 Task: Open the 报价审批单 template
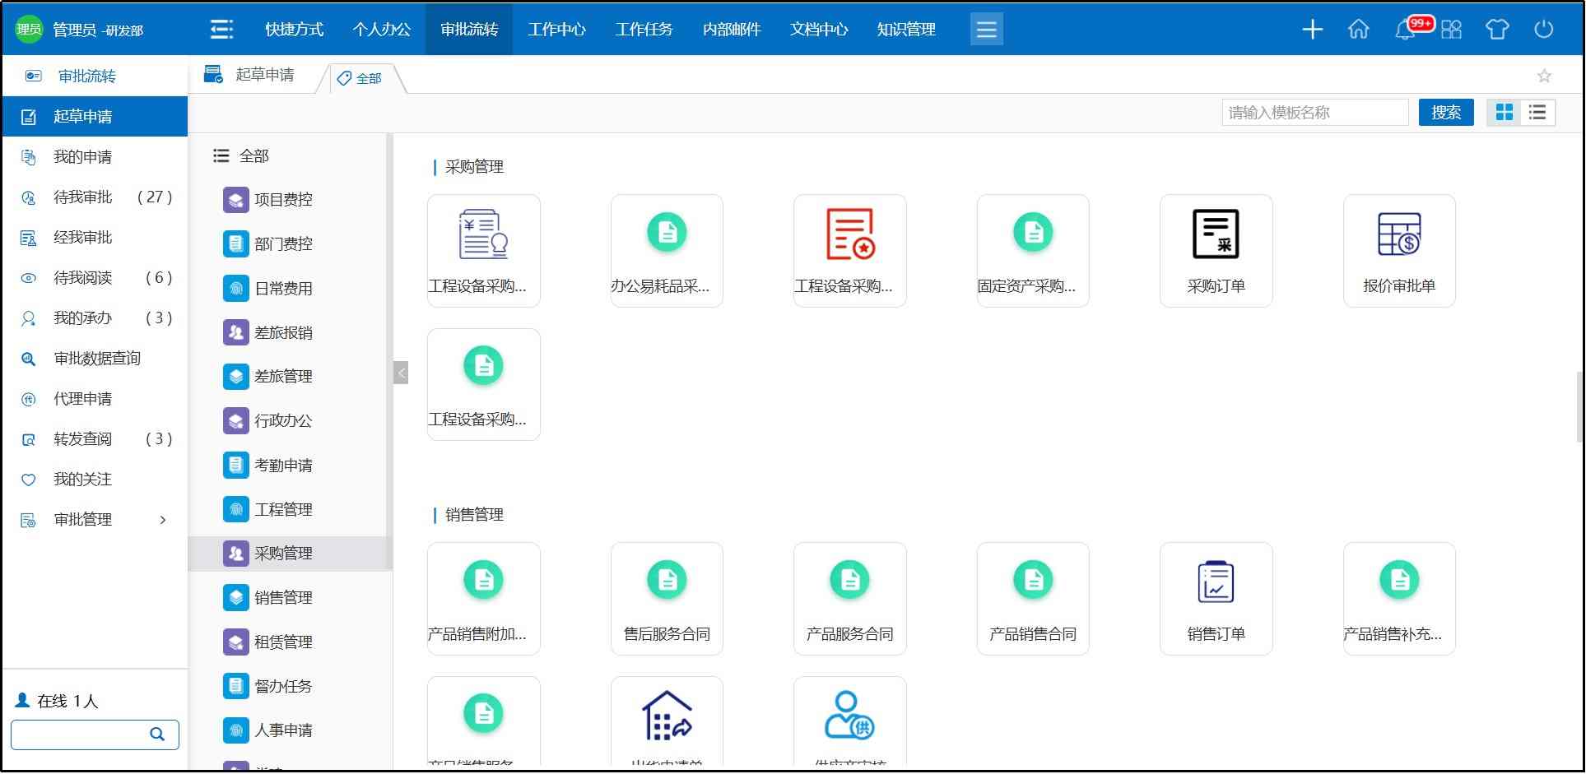pyautogui.click(x=1398, y=249)
